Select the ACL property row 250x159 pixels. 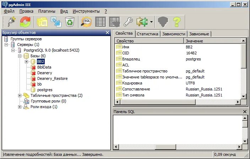pos(178,65)
